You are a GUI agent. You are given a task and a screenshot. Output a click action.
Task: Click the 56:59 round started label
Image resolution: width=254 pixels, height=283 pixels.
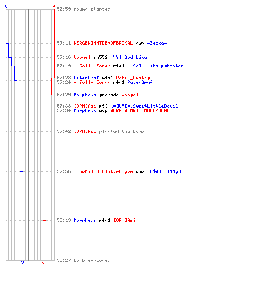[84, 9]
